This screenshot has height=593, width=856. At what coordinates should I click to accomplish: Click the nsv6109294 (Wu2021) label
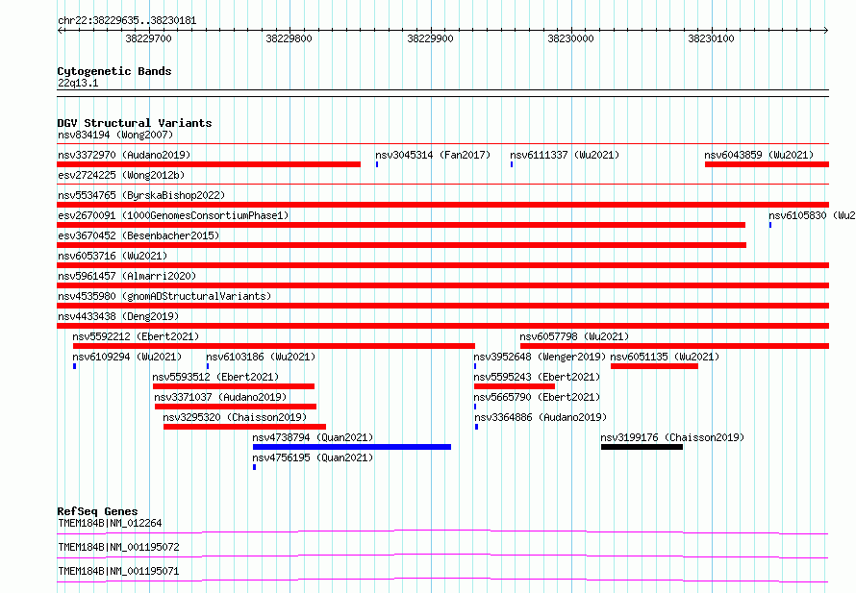(127, 357)
